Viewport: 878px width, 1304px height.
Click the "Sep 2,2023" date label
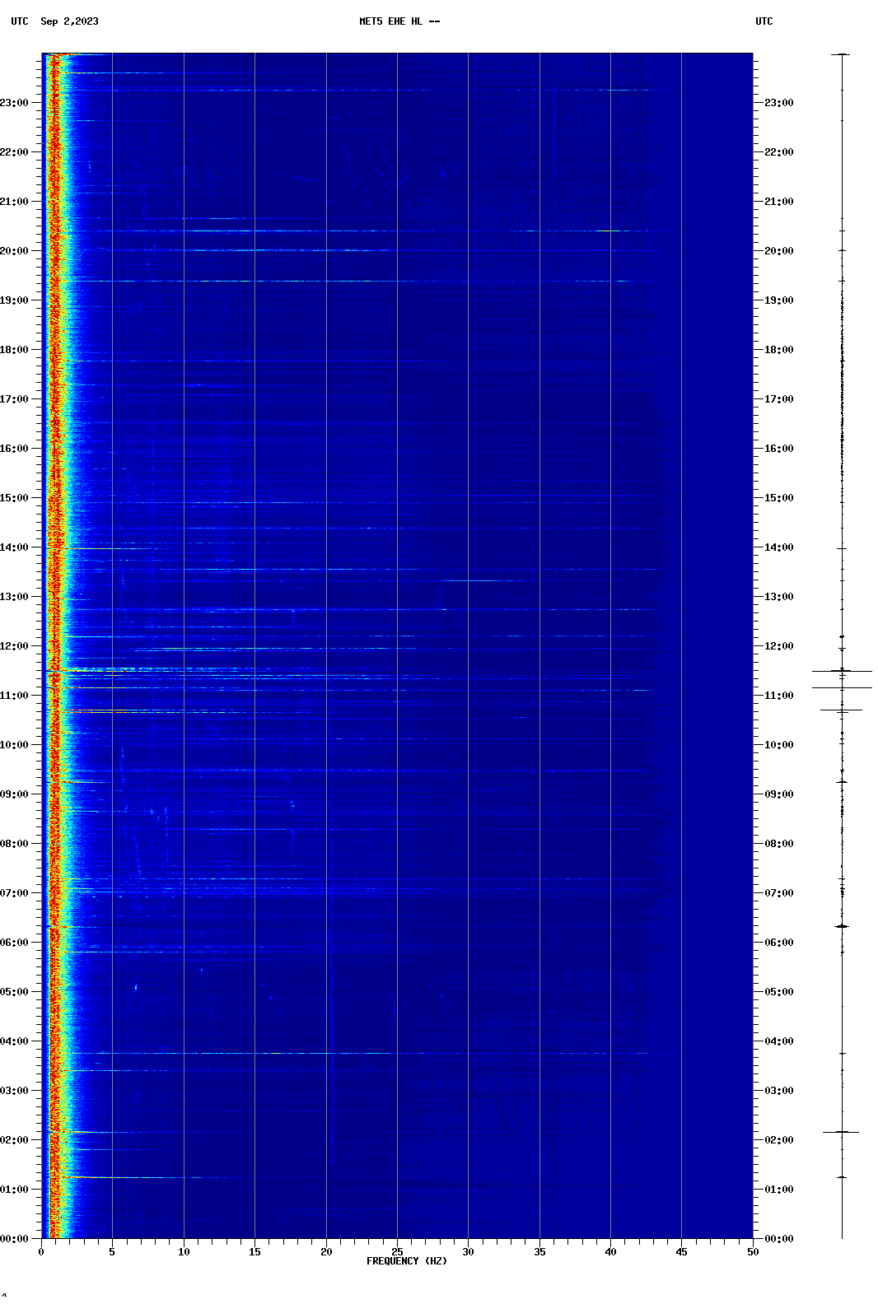[69, 21]
